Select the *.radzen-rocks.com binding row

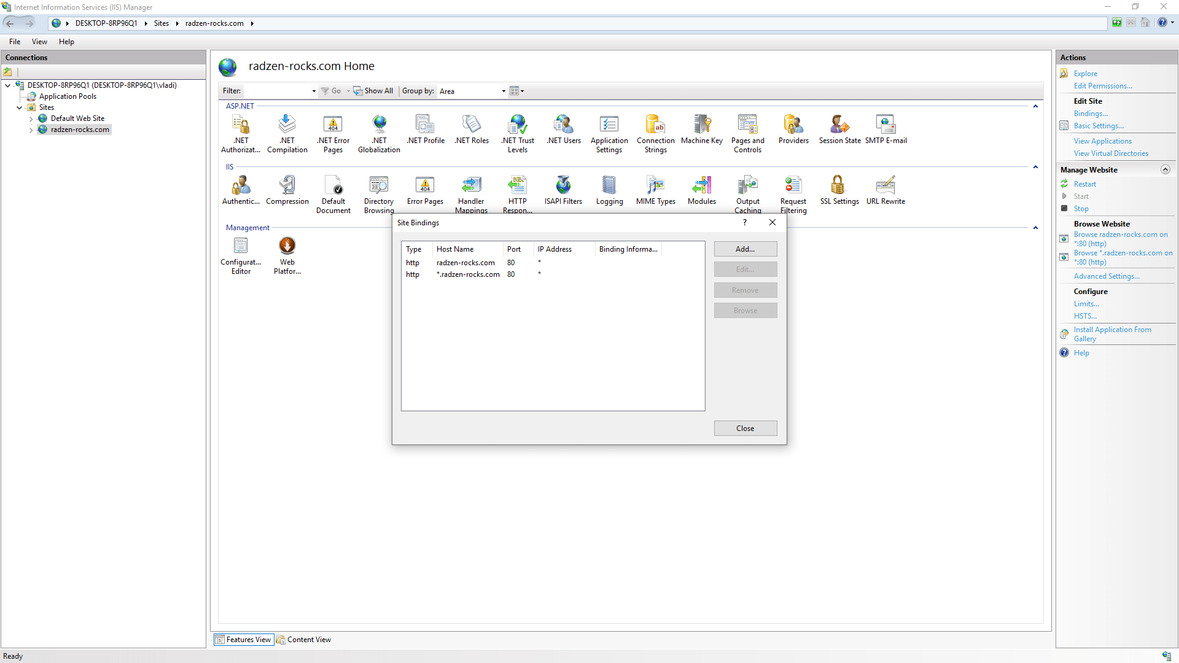pos(468,274)
